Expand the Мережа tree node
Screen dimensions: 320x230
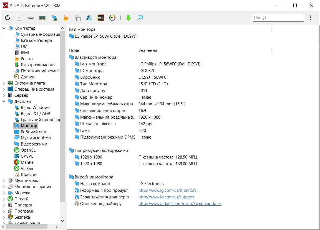pos(4,193)
